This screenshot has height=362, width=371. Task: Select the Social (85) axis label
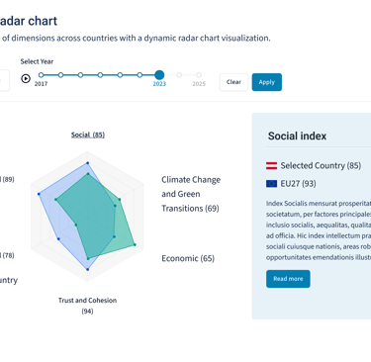88,135
